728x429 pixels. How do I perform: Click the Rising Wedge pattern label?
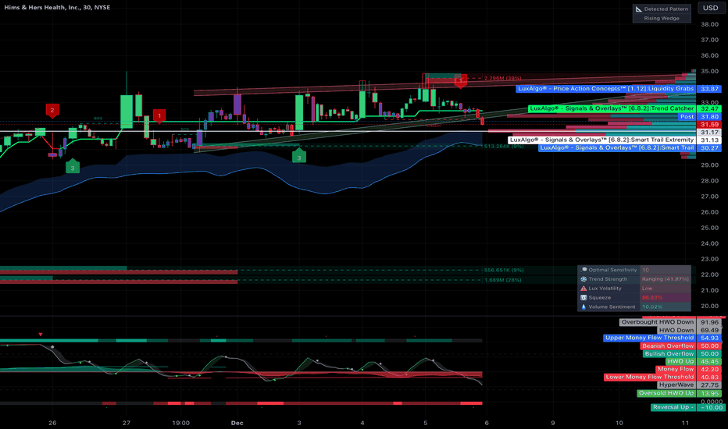tap(662, 19)
